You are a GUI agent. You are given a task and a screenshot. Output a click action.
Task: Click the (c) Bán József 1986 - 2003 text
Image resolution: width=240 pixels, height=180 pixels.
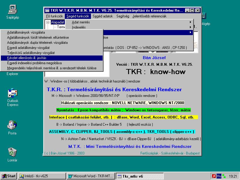64,153
